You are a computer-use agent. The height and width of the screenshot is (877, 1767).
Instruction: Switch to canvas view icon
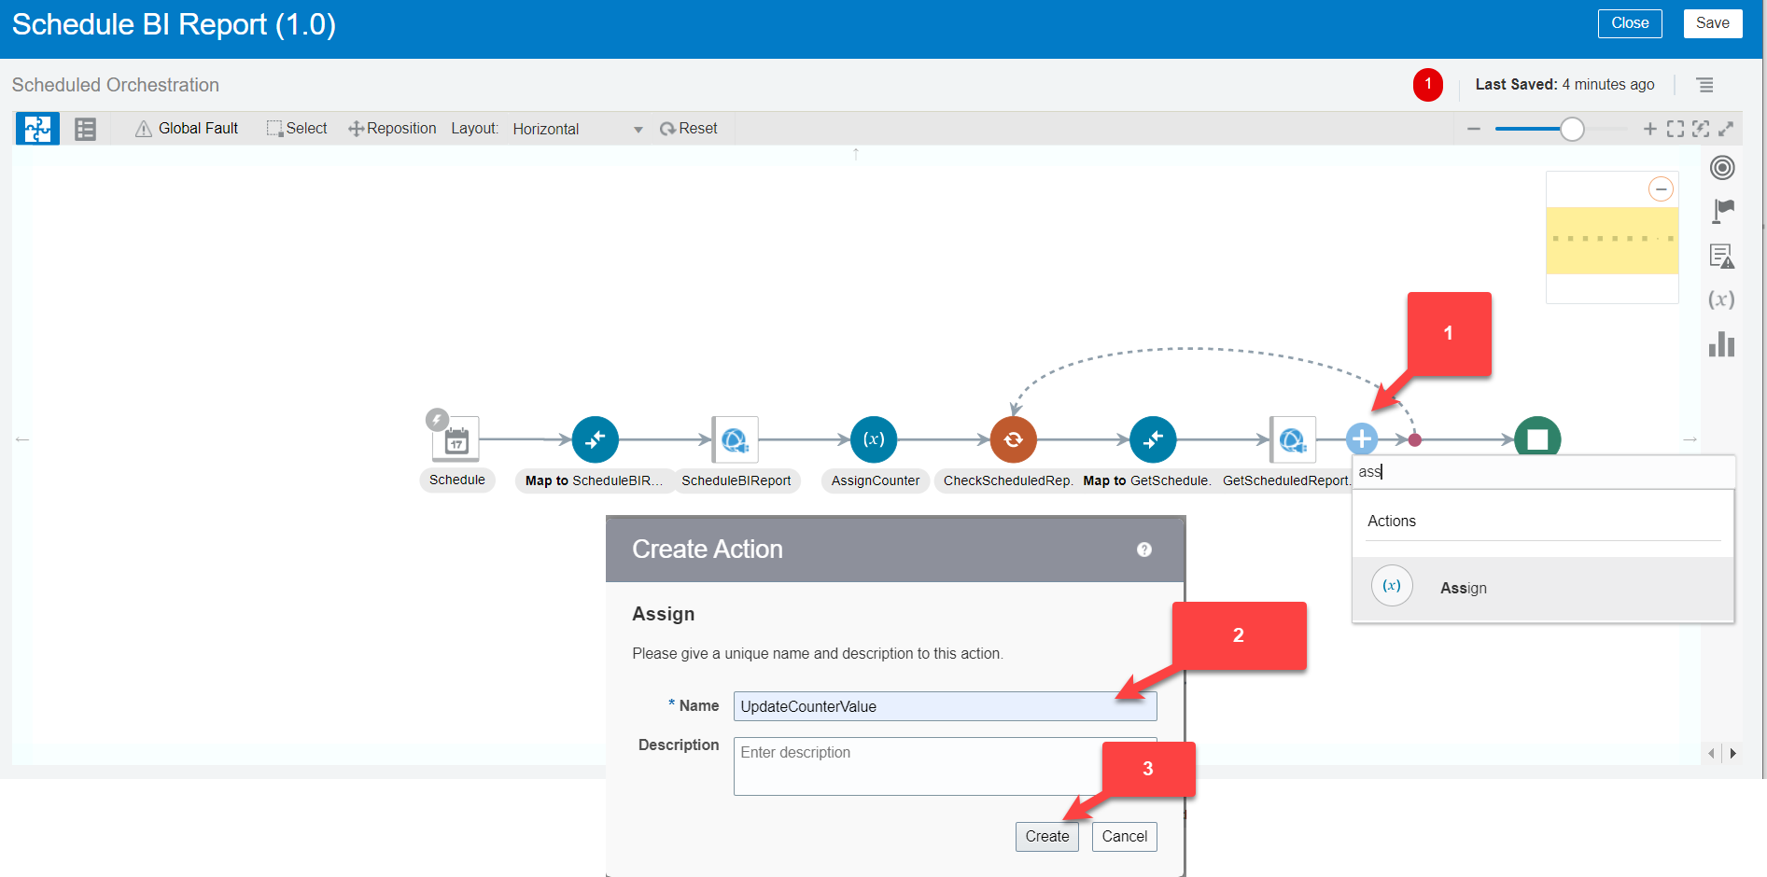[37, 129]
